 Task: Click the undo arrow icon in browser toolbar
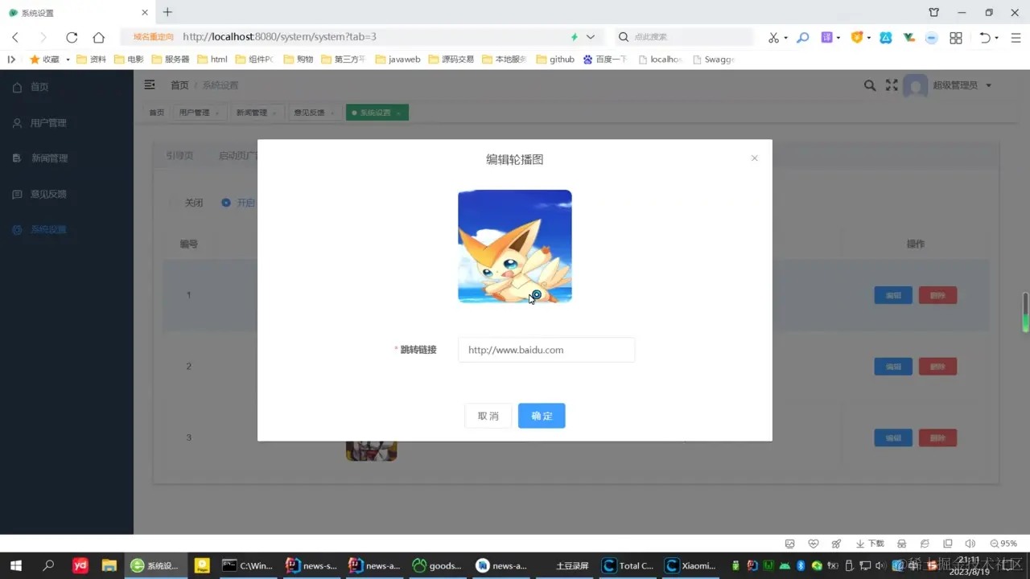pyautogui.click(x=985, y=37)
